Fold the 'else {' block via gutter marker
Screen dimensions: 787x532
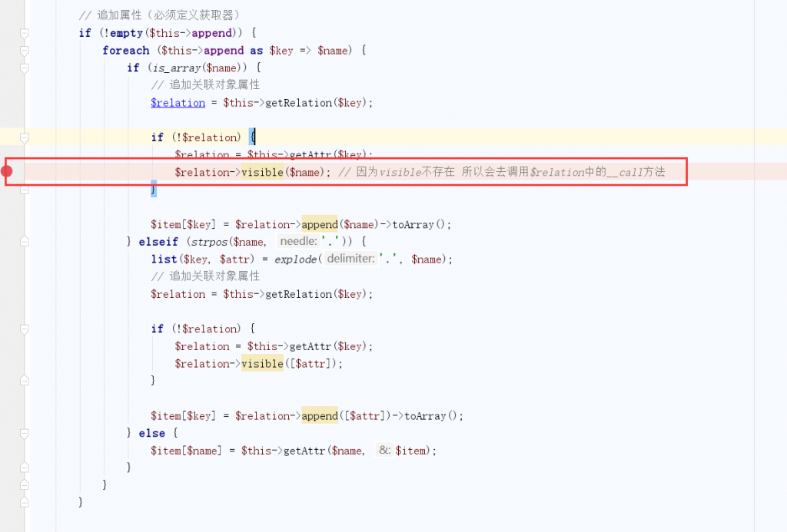coord(24,433)
